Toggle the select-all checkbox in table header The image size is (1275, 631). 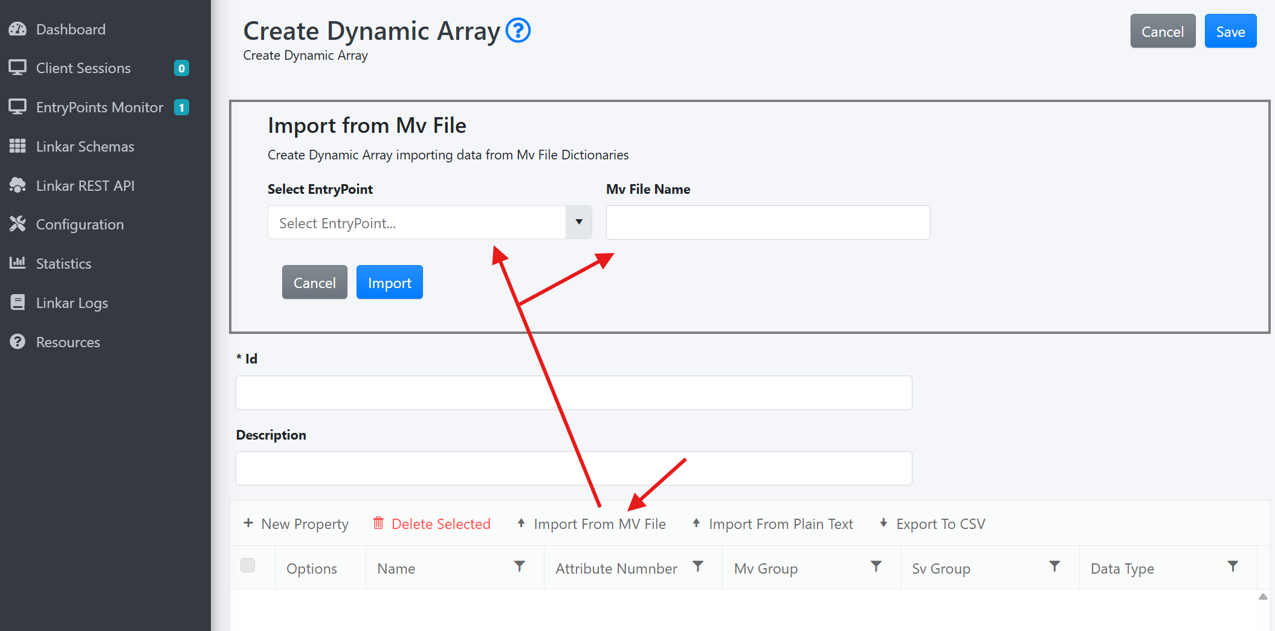(x=248, y=565)
